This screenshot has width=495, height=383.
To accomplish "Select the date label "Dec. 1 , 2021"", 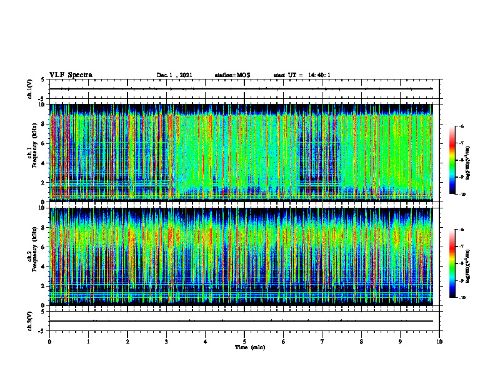I will pyautogui.click(x=174, y=75).
